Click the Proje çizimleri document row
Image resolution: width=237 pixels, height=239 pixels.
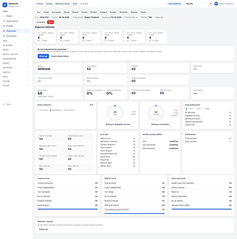click(x=208, y=141)
